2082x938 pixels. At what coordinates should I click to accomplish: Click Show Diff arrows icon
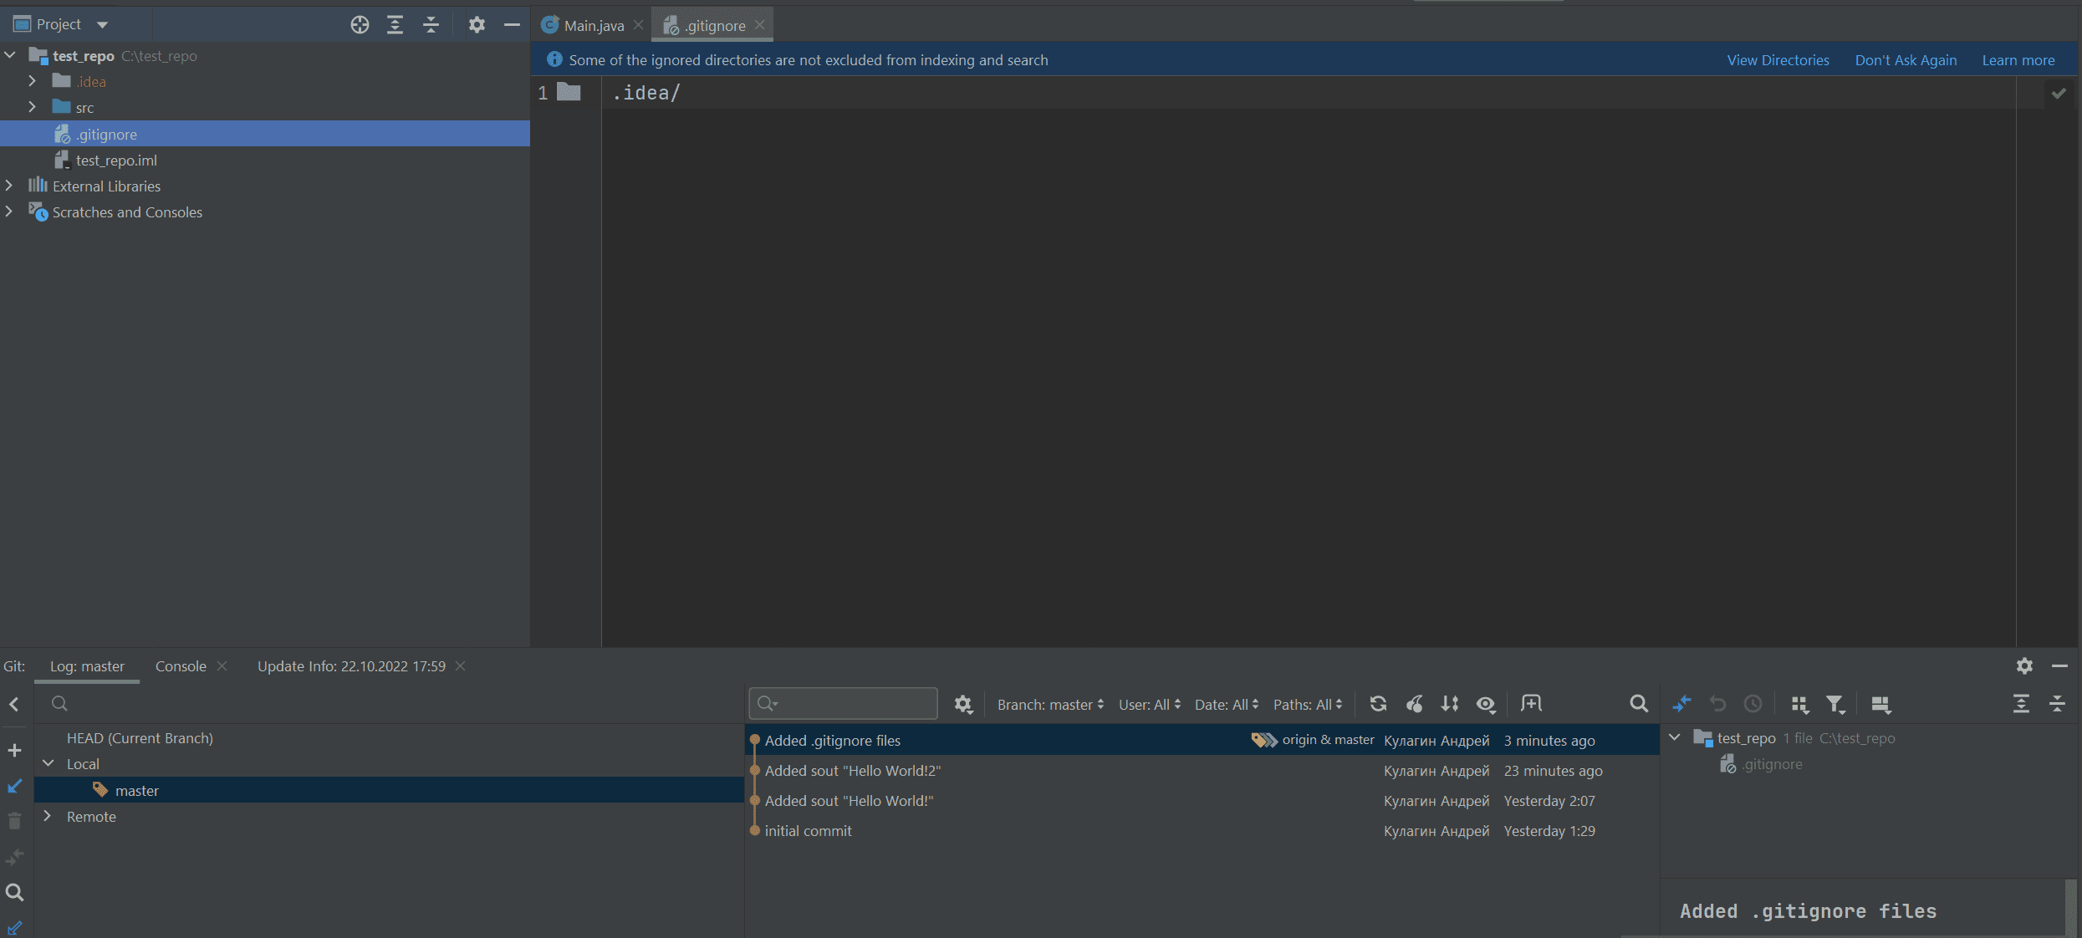coord(1681,704)
